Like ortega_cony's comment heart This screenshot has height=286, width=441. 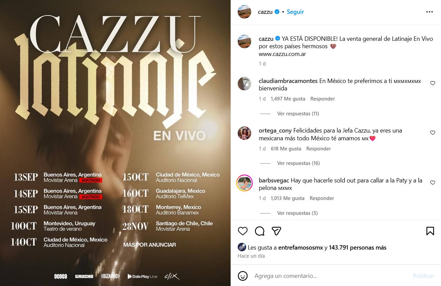pyautogui.click(x=433, y=133)
